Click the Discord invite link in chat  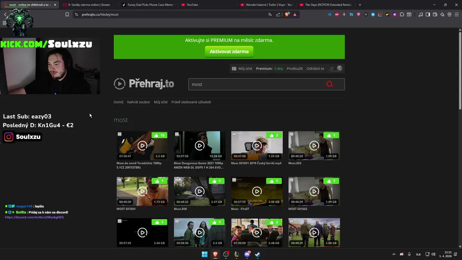coord(34,217)
